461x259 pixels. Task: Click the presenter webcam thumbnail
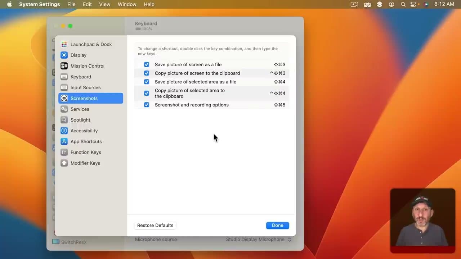(x=423, y=221)
